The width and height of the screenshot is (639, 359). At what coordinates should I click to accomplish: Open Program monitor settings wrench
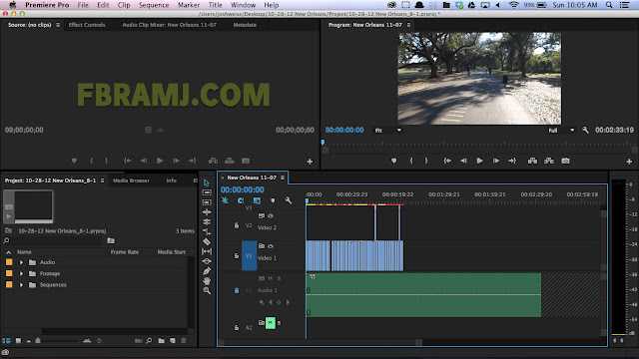(585, 131)
